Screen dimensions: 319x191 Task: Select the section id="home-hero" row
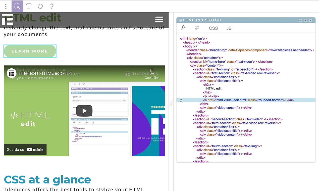[231, 62]
